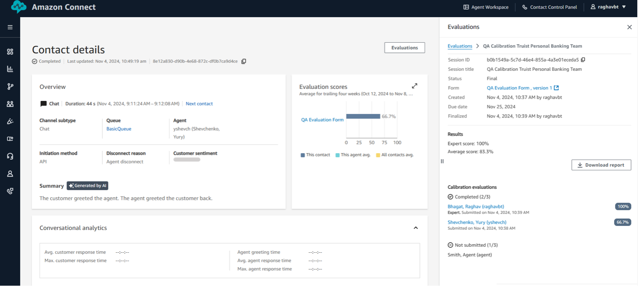The image size is (640, 287).
Task: Click the Evaluations button
Action: (x=405, y=48)
